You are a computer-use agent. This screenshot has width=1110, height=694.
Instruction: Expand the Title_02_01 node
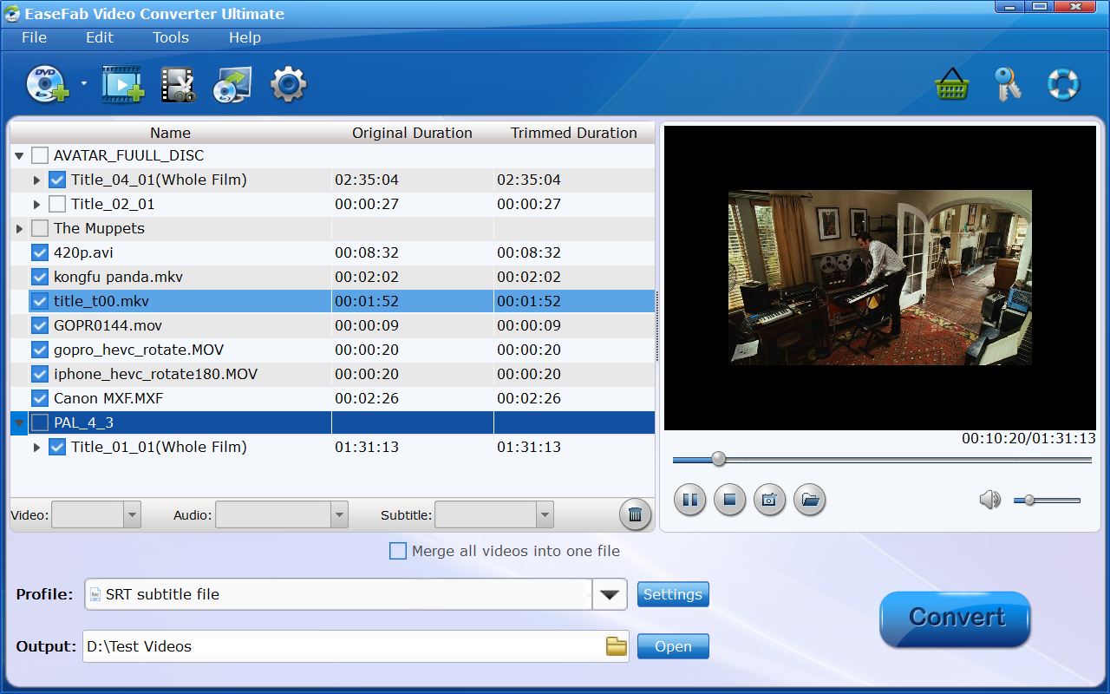36,204
